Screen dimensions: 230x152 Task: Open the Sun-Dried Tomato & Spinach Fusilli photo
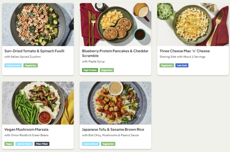(38, 24)
